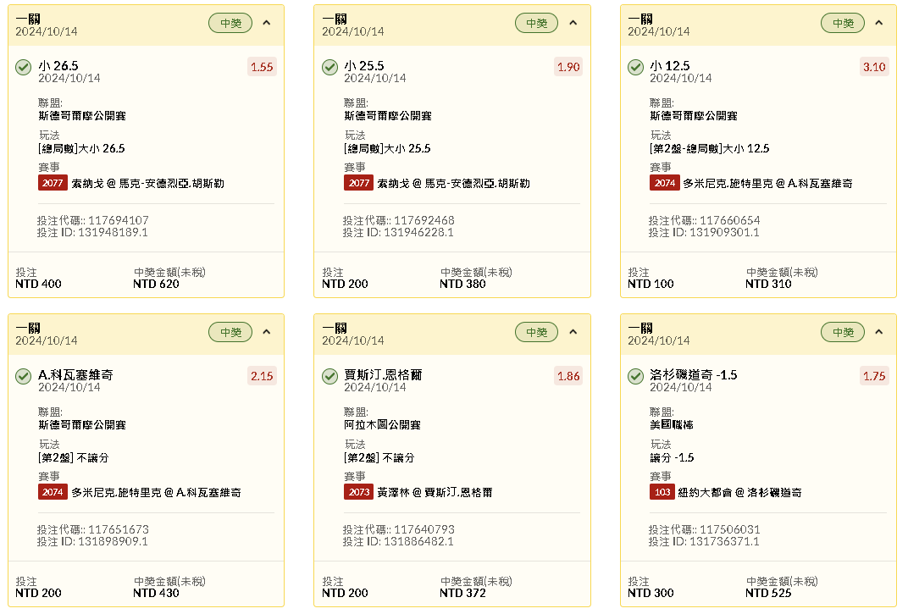Collapse the 小 12.5 bet card
Image resolution: width=908 pixels, height=614 pixels.
[878, 23]
